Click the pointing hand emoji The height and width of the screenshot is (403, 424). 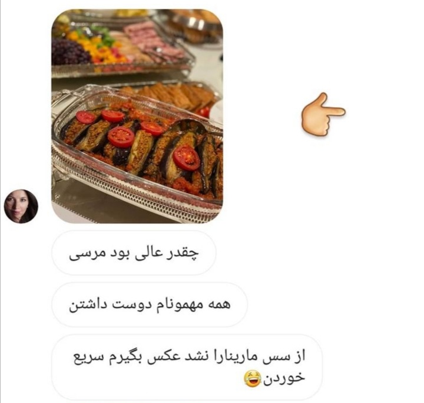(323, 114)
